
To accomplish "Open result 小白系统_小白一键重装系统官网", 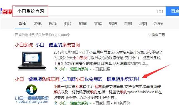I will 47,45.
